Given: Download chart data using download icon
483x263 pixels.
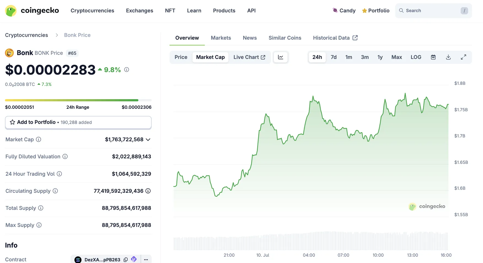Looking at the screenshot, I should tap(448, 57).
